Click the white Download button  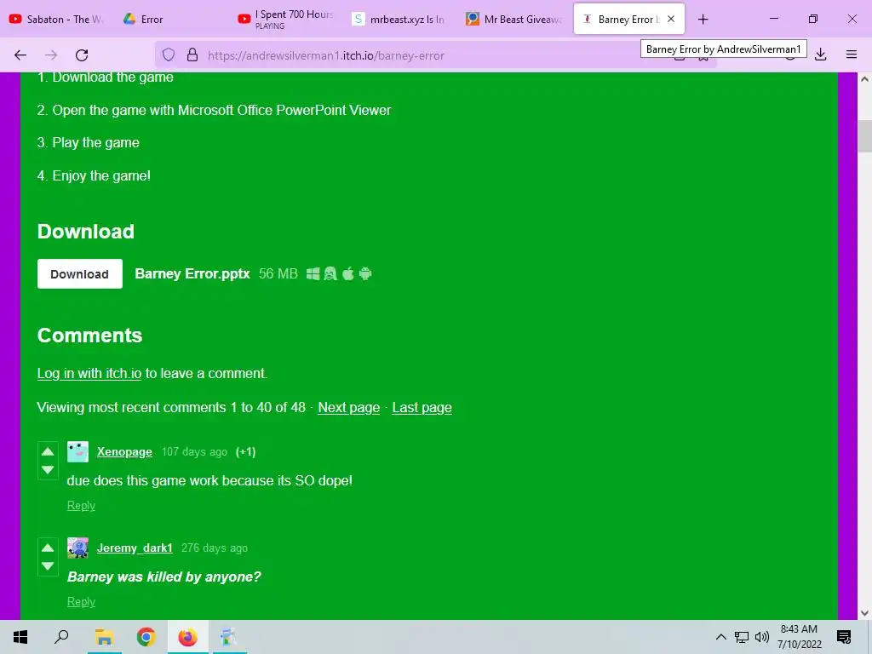79,273
